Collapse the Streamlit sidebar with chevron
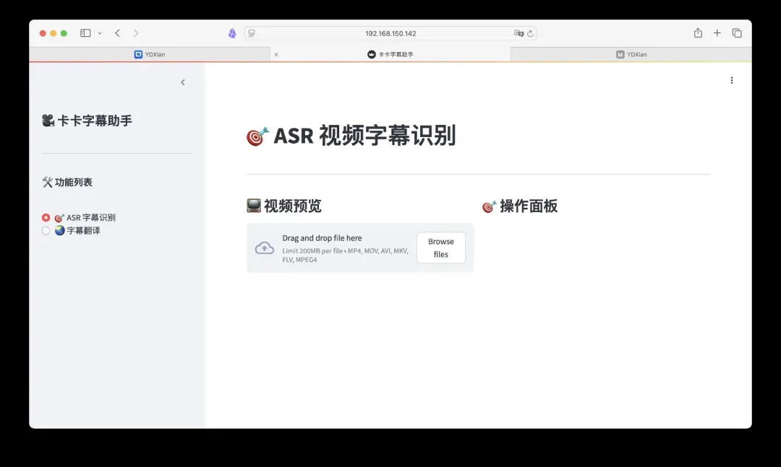 (183, 82)
